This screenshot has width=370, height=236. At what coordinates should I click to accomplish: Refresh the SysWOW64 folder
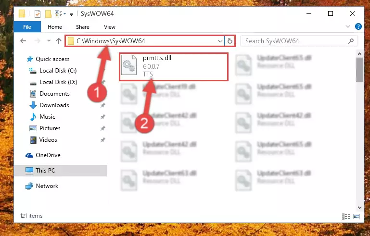tap(230, 41)
